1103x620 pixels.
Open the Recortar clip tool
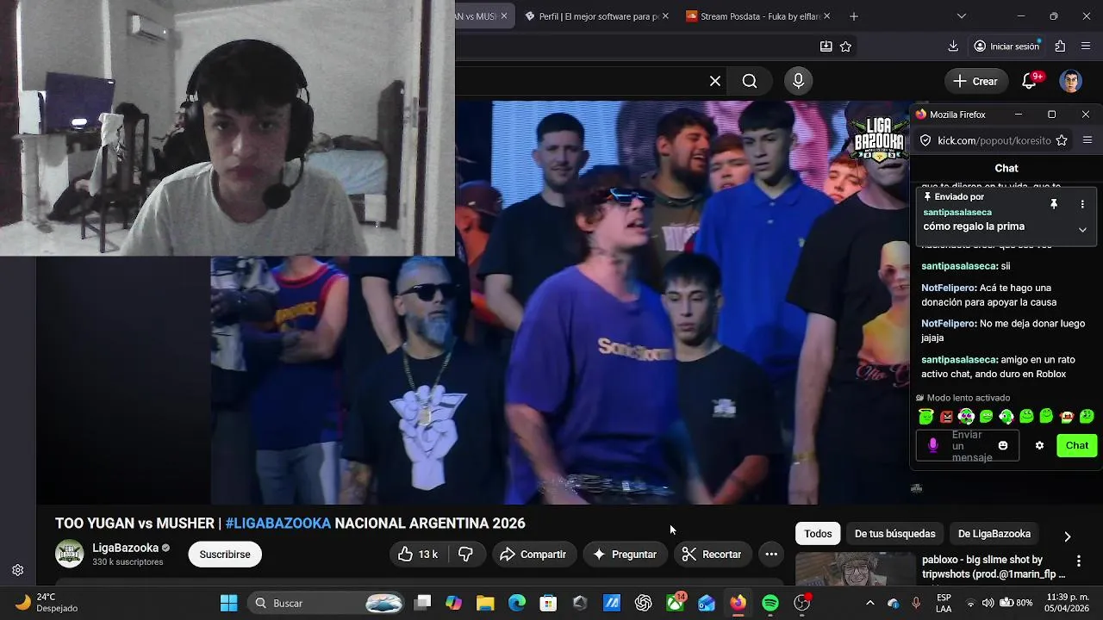712,555
